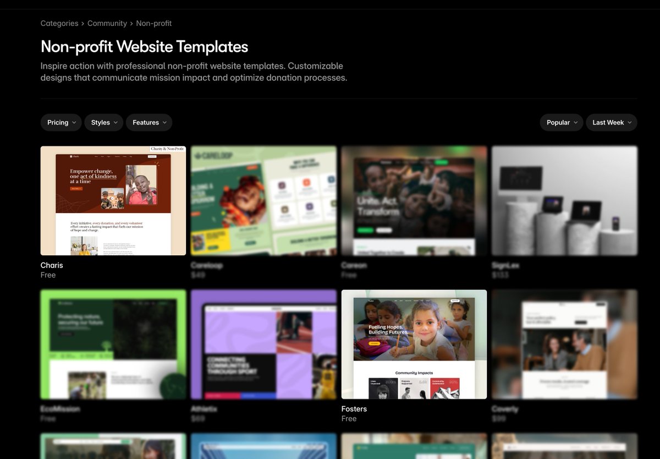The image size is (660, 459).
Task: Go to Community in the breadcrumb
Action: (x=107, y=23)
